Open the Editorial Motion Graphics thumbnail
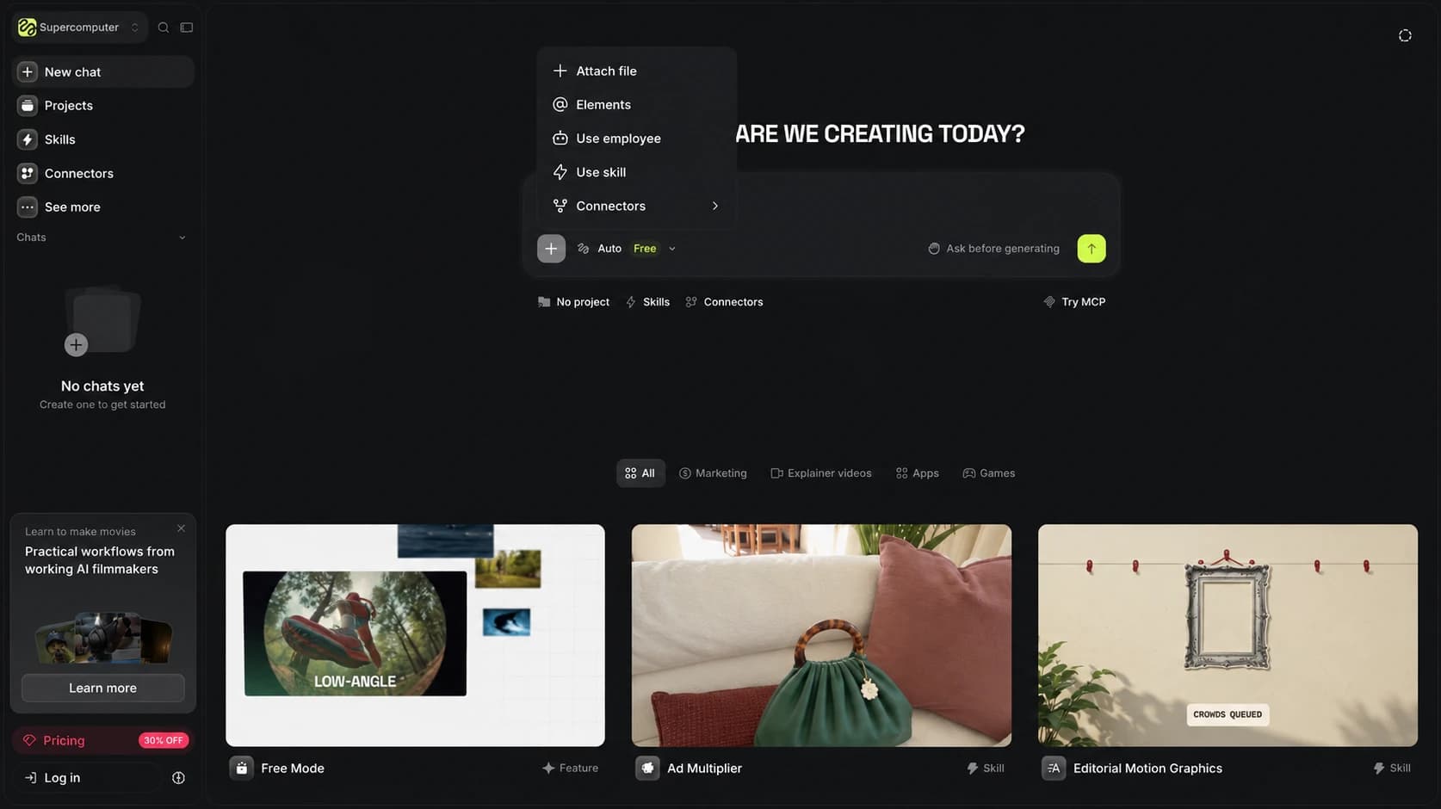The image size is (1441, 809). (x=1228, y=635)
